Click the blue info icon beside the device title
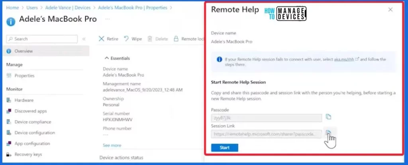408x165 pixels. (x=11, y=21)
